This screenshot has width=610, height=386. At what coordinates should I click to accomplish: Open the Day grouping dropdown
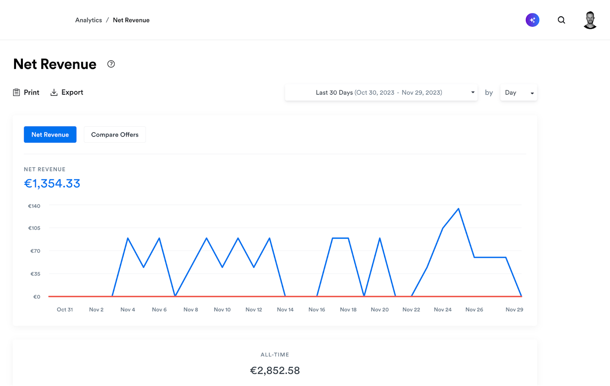point(518,93)
